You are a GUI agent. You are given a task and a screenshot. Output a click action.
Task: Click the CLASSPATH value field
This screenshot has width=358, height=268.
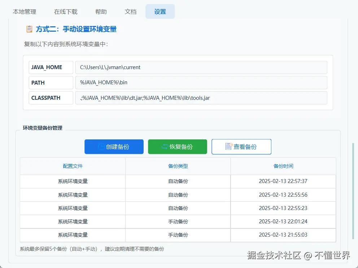[201, 98]
